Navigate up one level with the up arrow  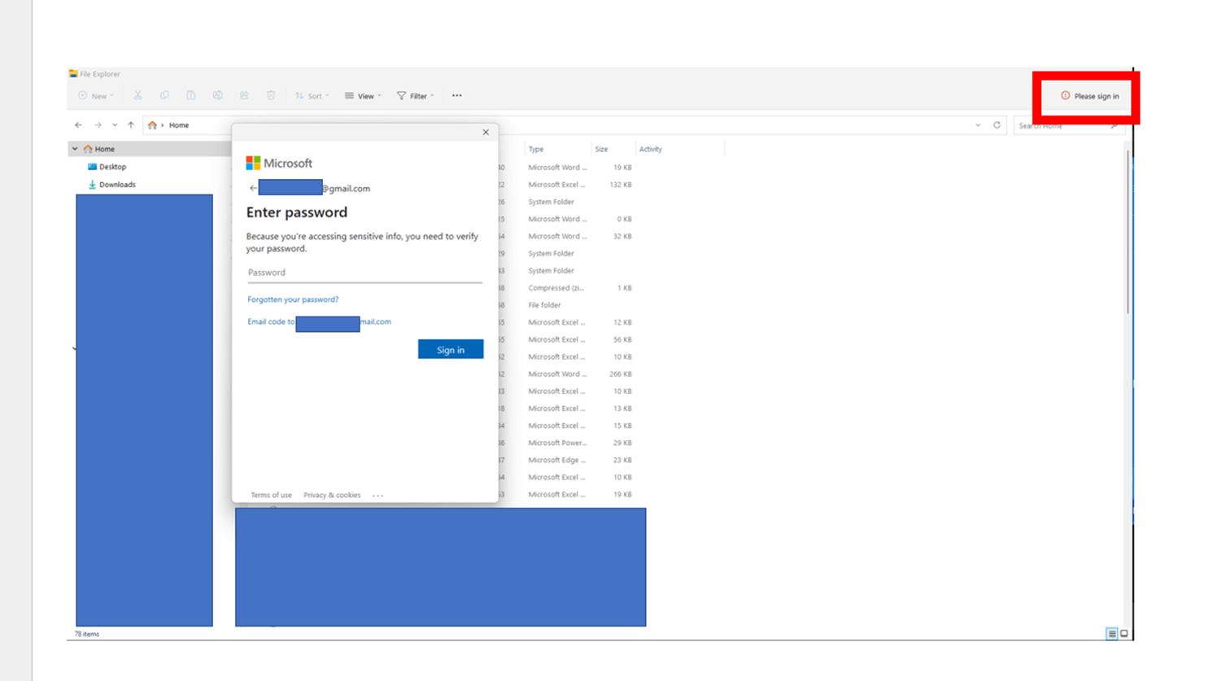pos(131,124)
